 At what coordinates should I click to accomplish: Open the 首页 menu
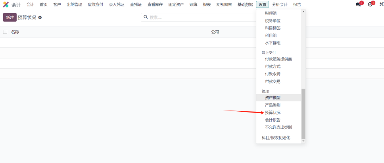point(44,4)
